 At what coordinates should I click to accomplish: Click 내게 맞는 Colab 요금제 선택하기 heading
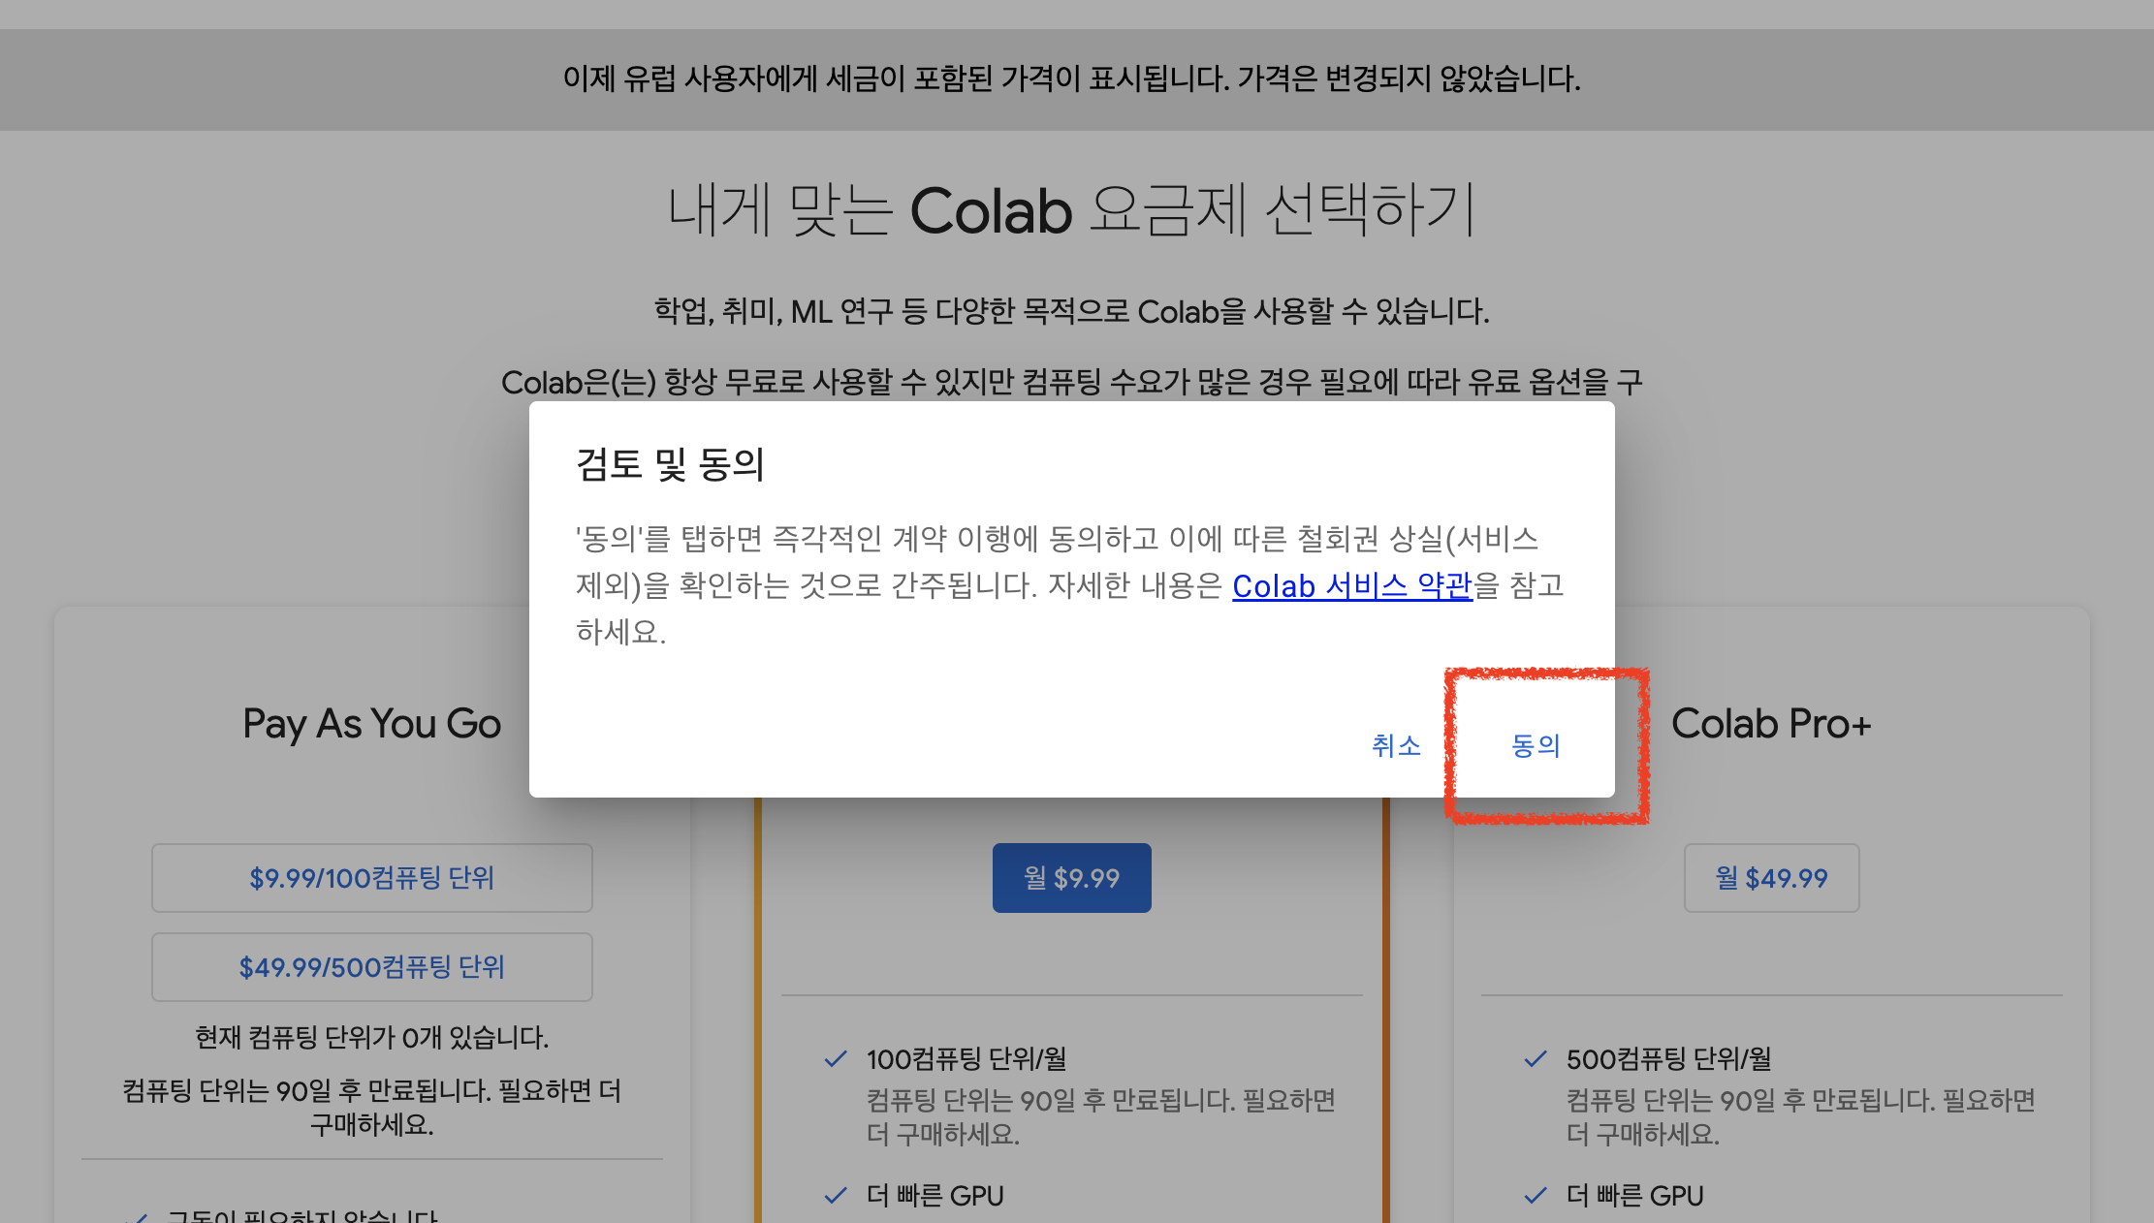point(1071,210)
